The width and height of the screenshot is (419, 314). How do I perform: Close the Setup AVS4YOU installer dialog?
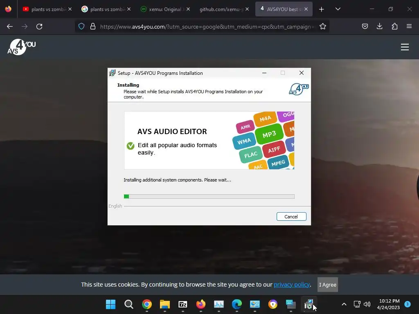(302, 73)
